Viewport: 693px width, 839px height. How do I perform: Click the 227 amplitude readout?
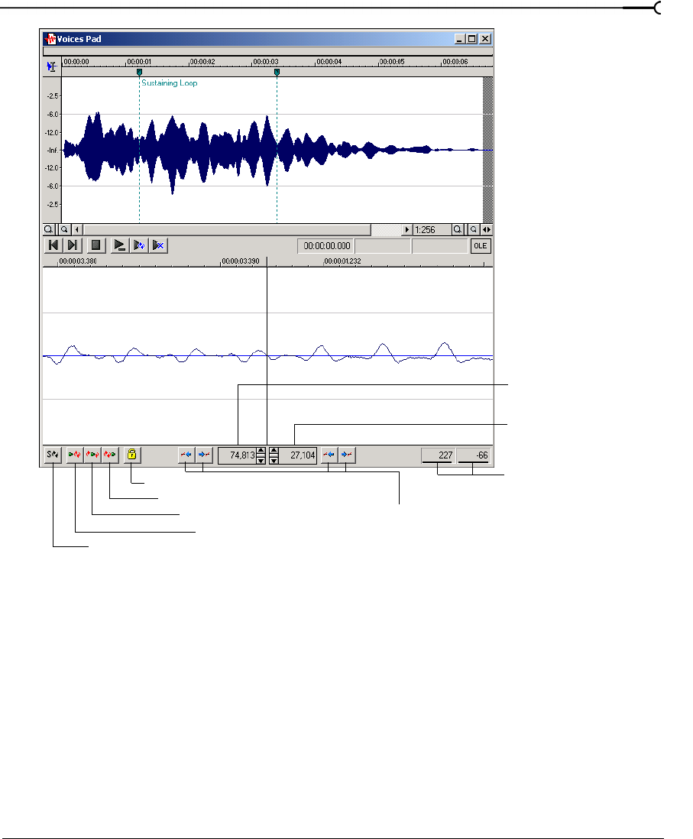click(439, 455)
